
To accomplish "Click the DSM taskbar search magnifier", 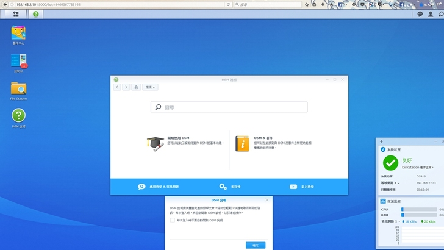I will tap(441, 14).
